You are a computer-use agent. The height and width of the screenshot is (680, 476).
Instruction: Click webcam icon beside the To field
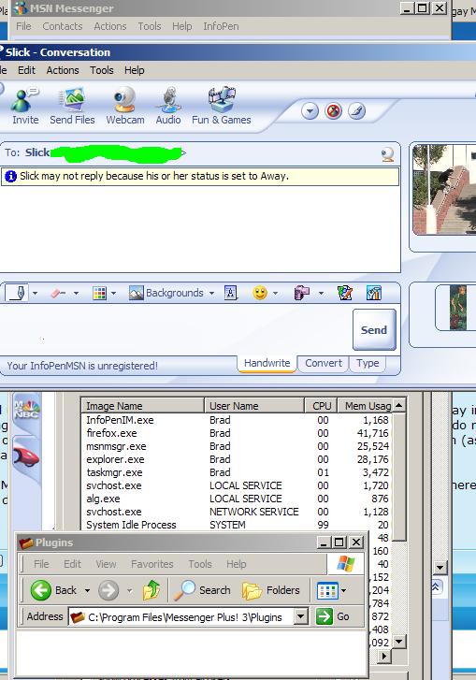click(387, 154)
